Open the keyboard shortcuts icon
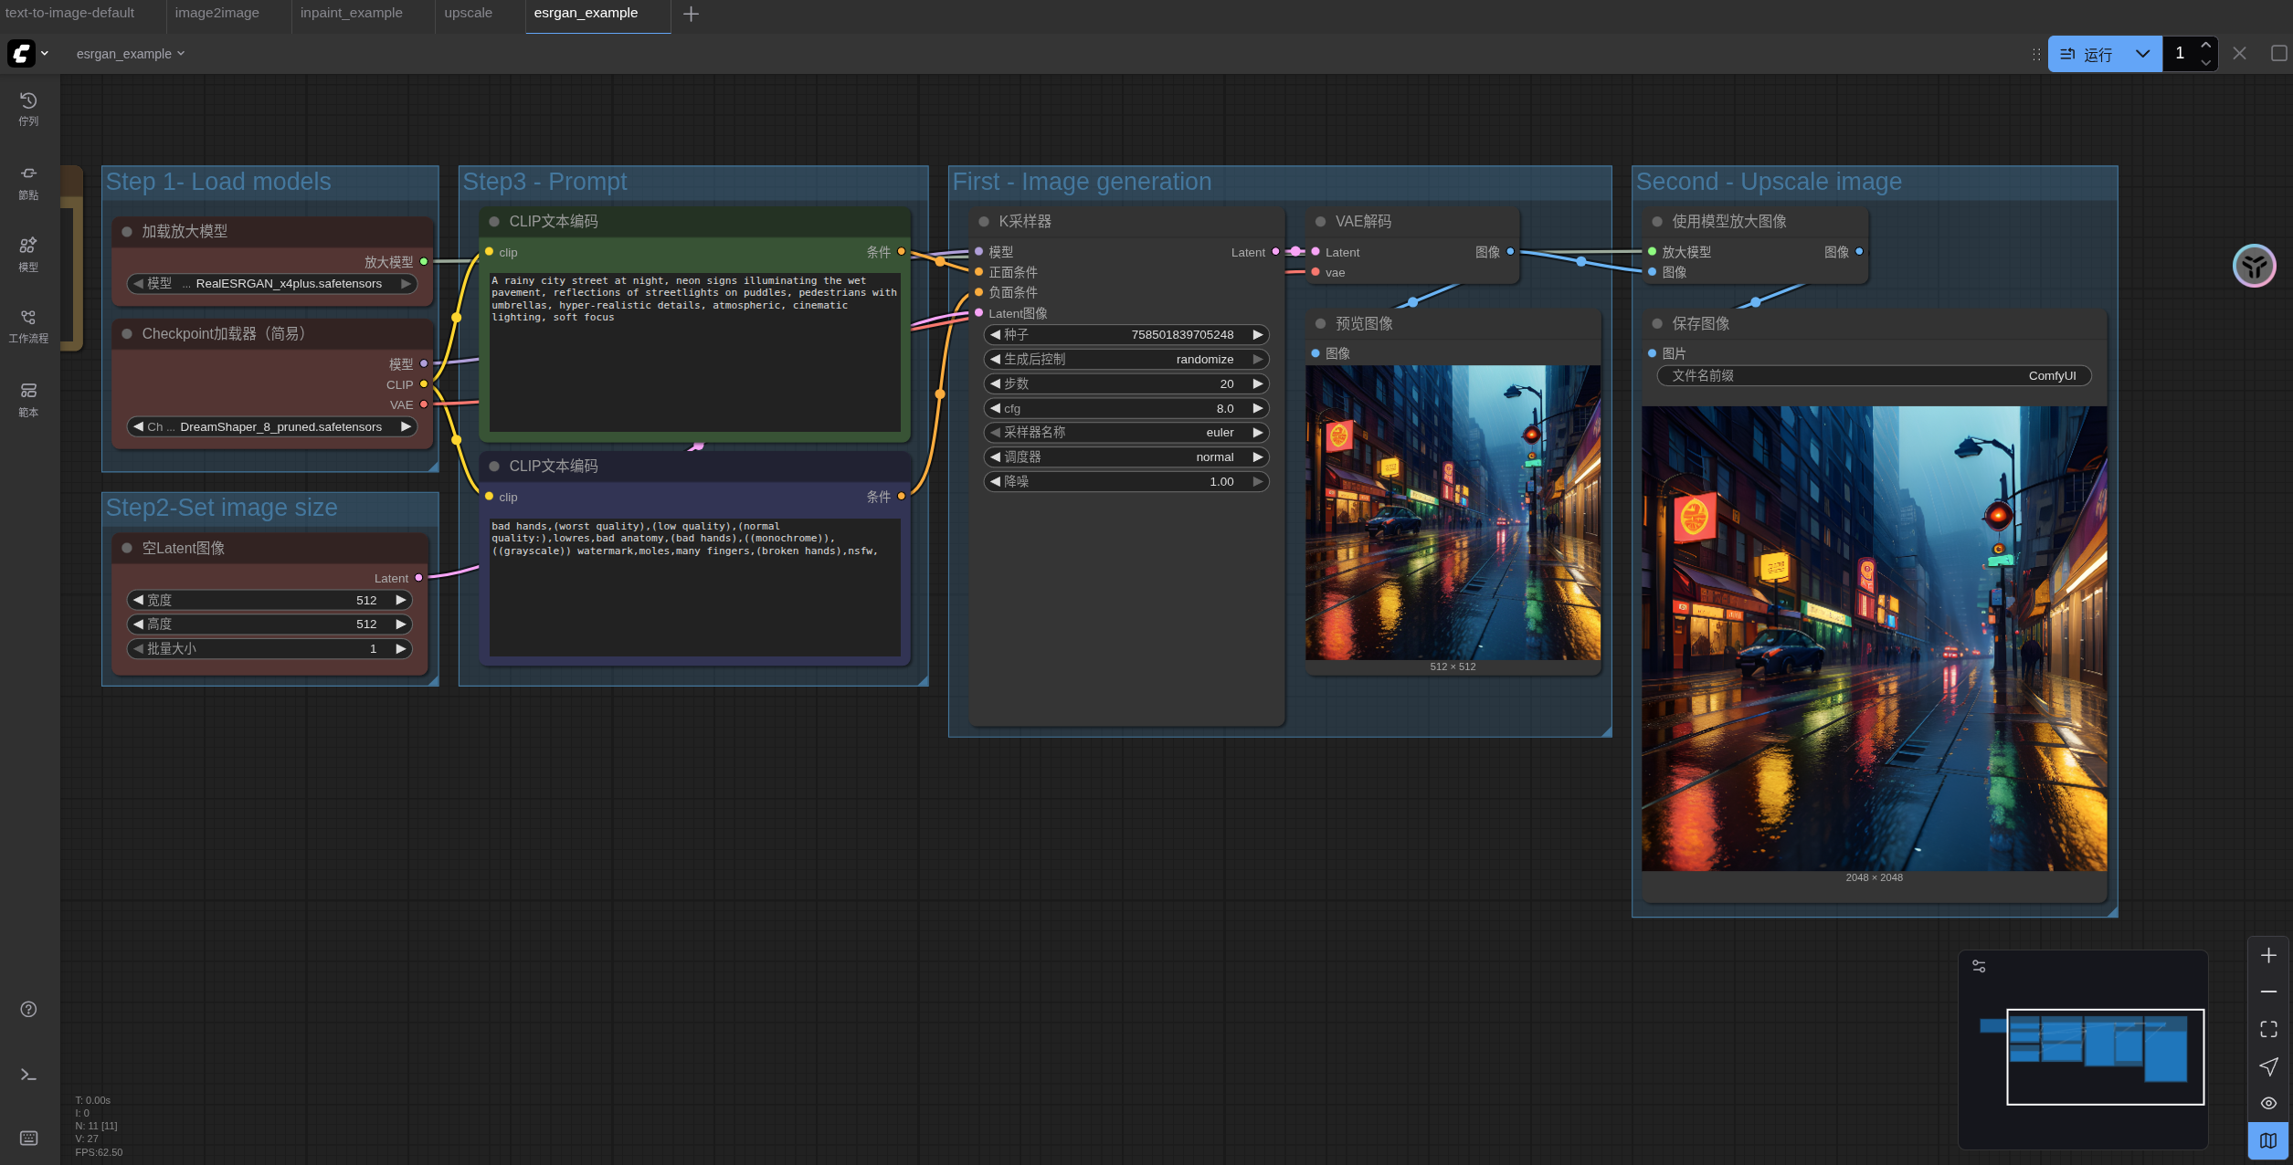This screenshot has width=2293, height=1165. pyautogui.click(x=28, y=1138)
